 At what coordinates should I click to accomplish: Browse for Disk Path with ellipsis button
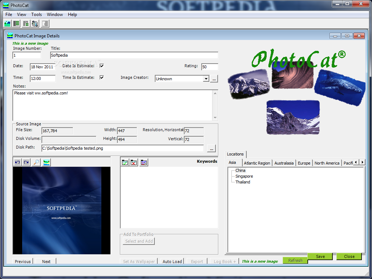[x=211, y=149]
